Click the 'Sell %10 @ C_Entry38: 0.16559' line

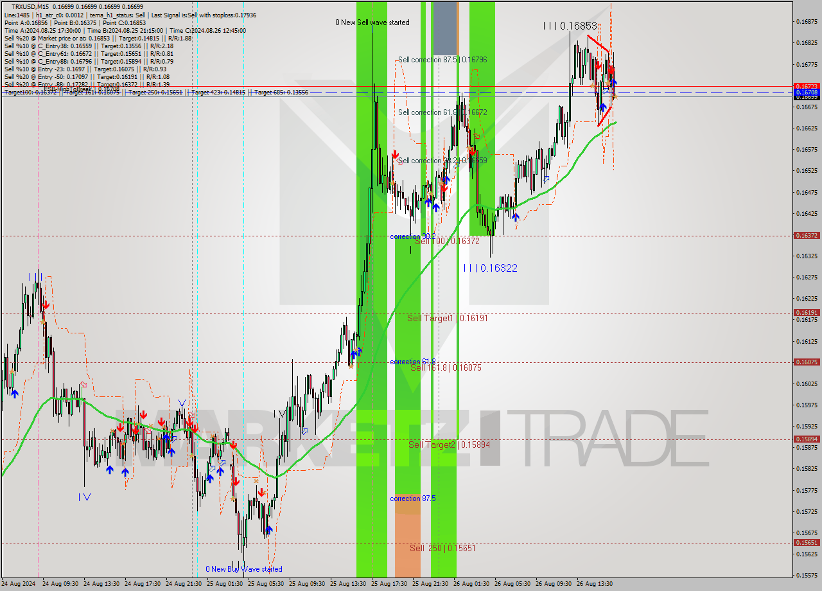pyautogui.click(x=89, y=46)
